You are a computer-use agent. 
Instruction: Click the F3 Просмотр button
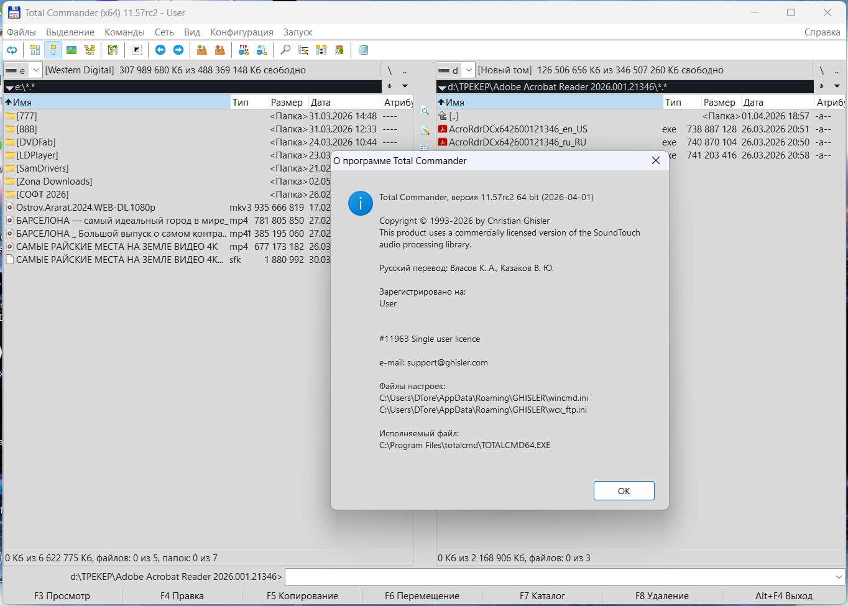point(62,596)
